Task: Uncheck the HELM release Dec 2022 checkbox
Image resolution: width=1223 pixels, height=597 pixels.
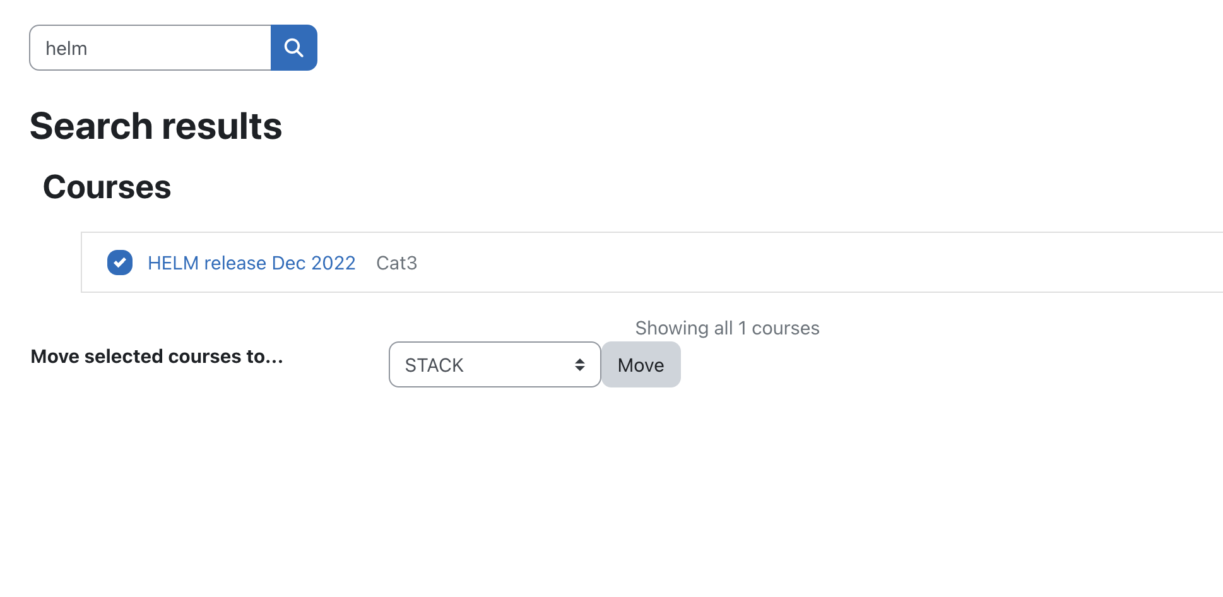Action: [120, 263]
